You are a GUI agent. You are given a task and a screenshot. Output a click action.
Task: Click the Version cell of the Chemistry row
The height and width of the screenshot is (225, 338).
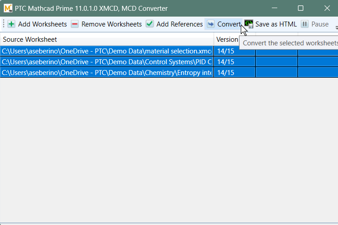click(234, 72)
